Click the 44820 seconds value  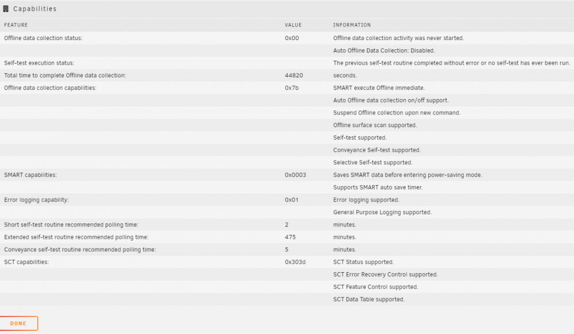[x=293, y=75]
